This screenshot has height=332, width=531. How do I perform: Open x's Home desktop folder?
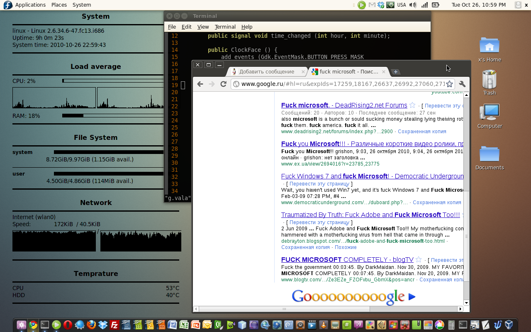pos(490,49)
